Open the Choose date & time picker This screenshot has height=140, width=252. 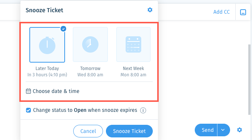pyautogui.click(x=52, y=91)
